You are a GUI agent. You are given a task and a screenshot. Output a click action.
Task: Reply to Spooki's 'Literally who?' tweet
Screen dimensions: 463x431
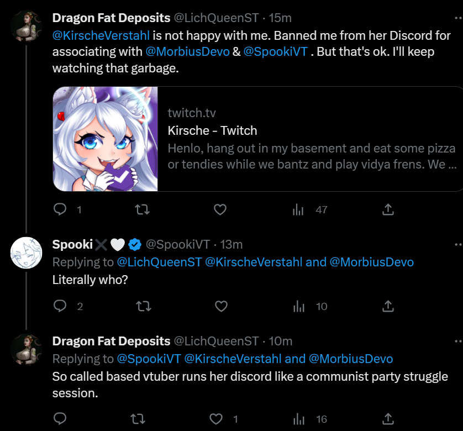click(x=60, y=306)
